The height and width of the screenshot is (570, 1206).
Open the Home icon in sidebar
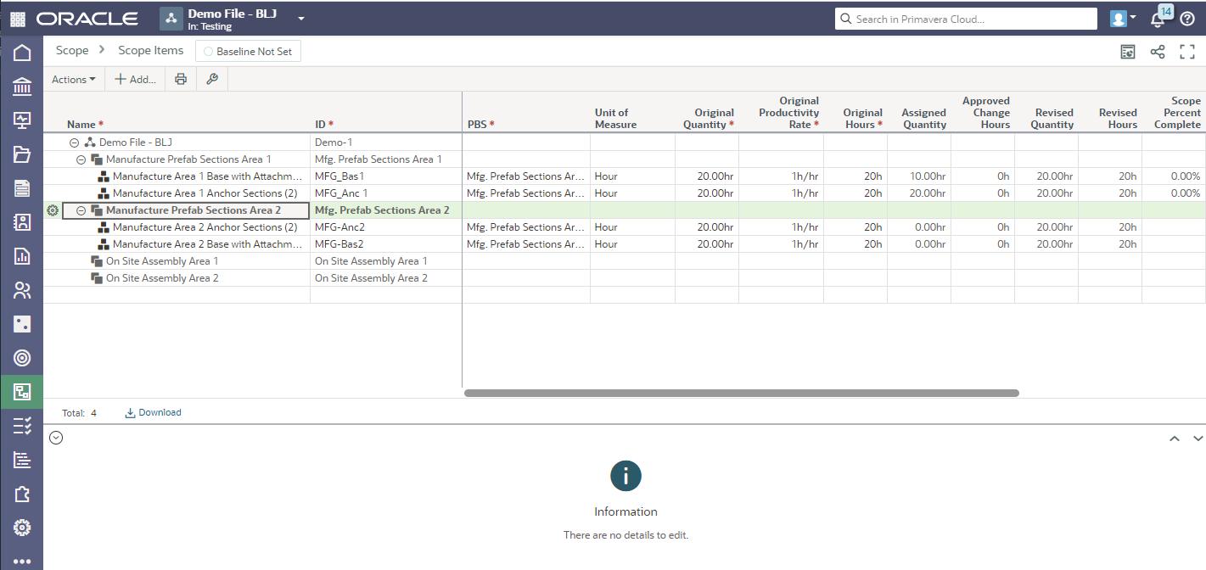(22, 53)
